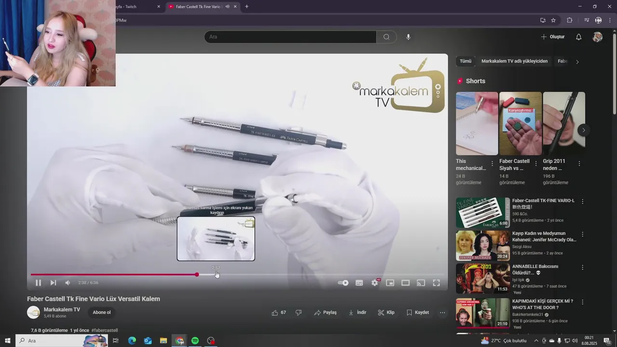Open more actions menu below the video

pyautogui.click(x=443, y=312)
